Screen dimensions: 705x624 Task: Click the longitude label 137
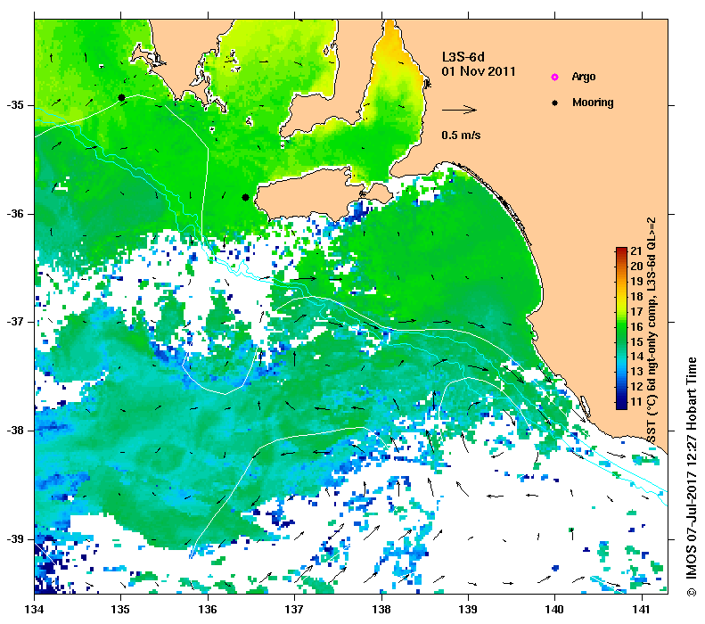pyautogui.click(x=294, y=610)
